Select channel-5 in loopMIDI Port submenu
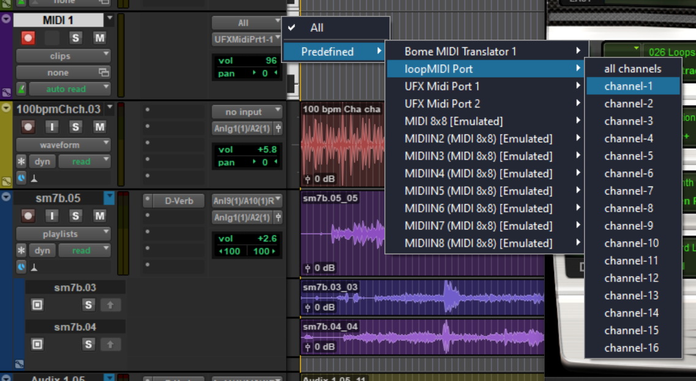 628,156
